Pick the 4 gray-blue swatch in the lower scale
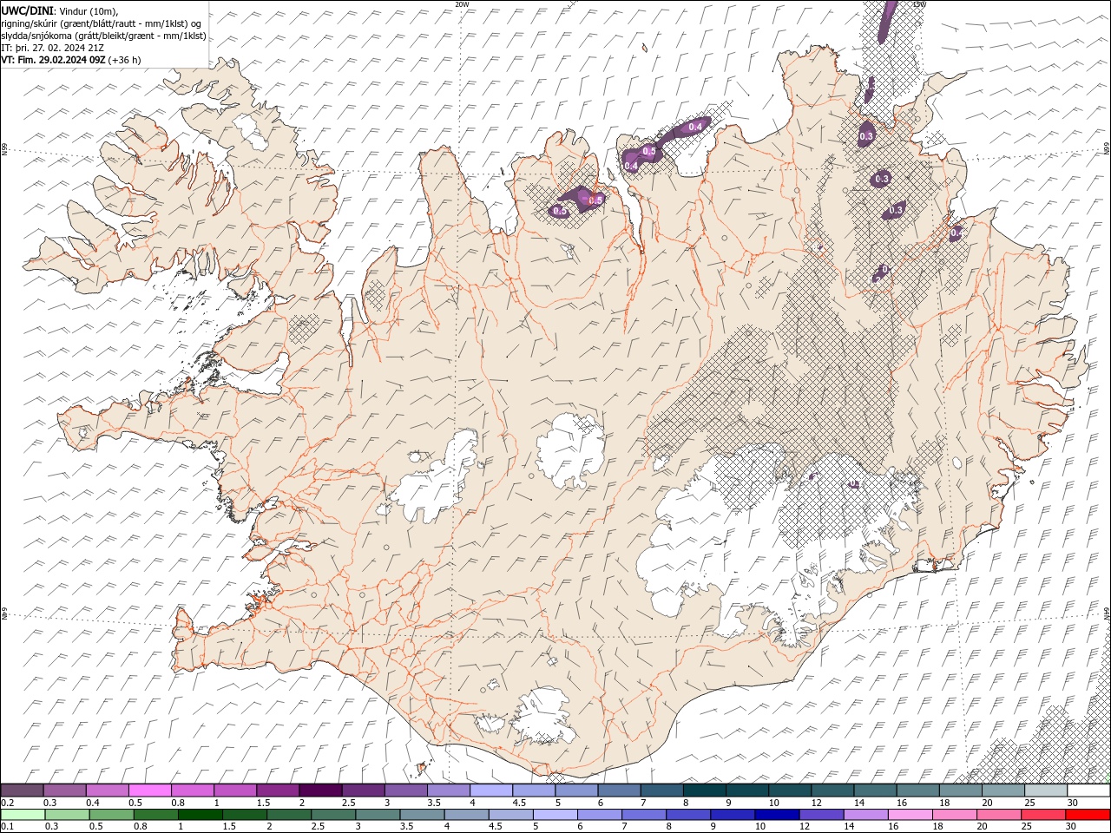The image size is (1111, 833). click(x=467, y=815)
